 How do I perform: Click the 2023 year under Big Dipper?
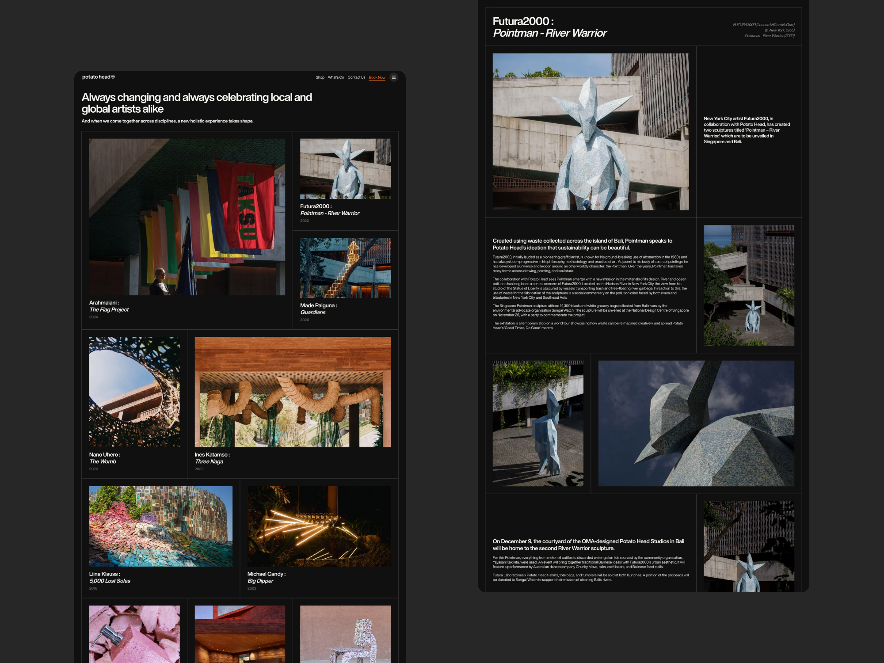pos(252,588)
